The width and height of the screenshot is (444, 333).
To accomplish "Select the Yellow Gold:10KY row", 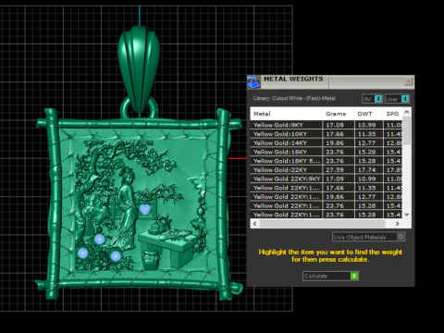I will [327, 134].
